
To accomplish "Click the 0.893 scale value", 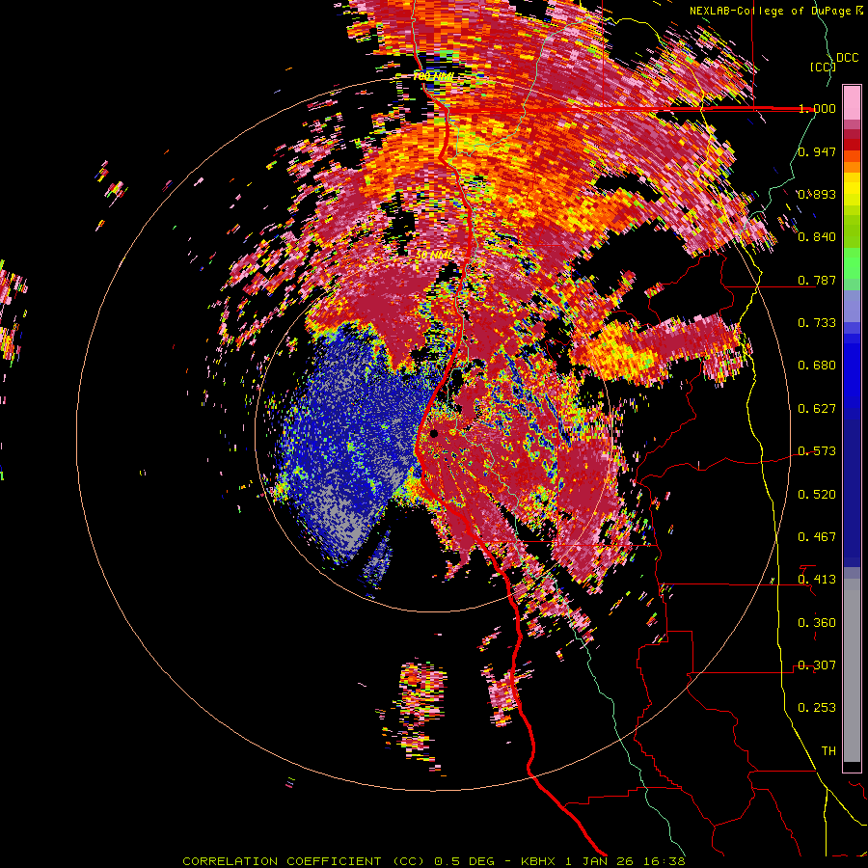I will [817, 194].
